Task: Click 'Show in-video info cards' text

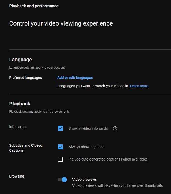Action: click(x=88, y=128)
